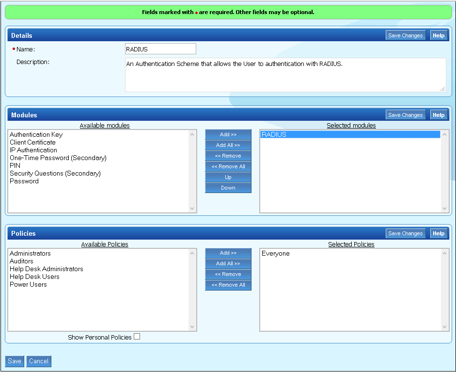Select Auditors policy
456x373 pixels.
coord(21,261)
